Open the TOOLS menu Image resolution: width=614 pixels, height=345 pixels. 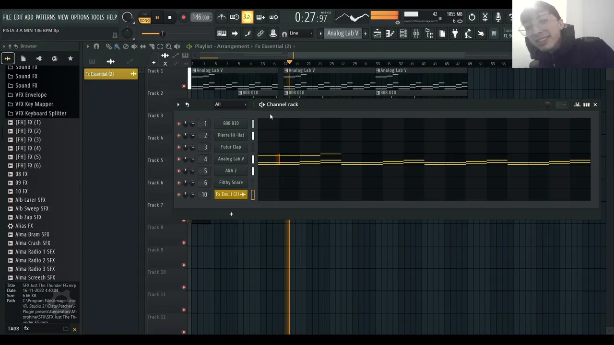coord(98,17)
